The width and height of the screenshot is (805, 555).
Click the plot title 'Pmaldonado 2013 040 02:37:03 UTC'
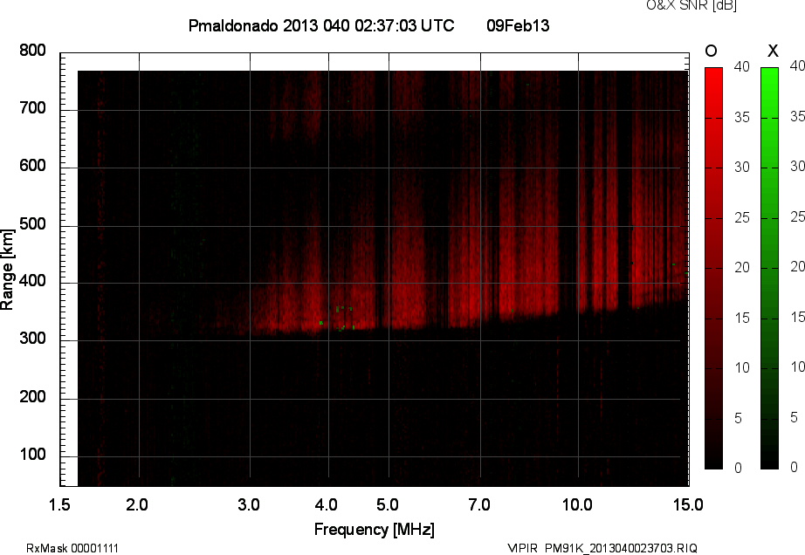pos(321,26)
